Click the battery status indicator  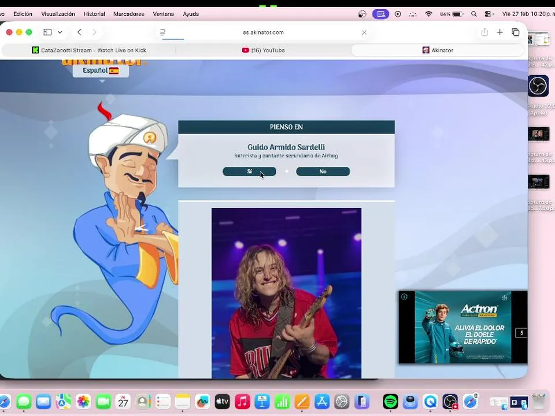click(x=452, y=14)
